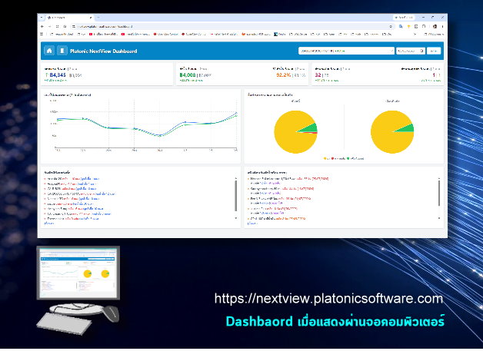The image size is (483, 351).
Task: Open see-more link under bottom-right list
Action: [252, 224]
